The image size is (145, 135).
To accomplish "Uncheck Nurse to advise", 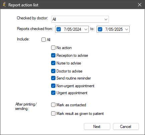I will tap(53, 63).
